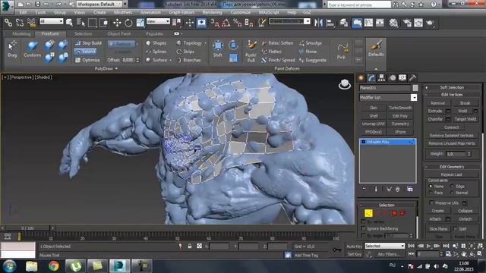The height and width of the screenshot is (273, 486).
Task: Select the Push/Pull brush
Action: point(251,51)
